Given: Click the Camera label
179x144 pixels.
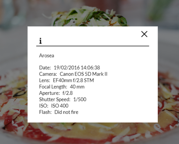Looking at the screenshot, I should click(x=48, y=74).
